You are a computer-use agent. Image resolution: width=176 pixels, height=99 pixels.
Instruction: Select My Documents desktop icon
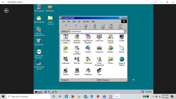coord(39,19)
